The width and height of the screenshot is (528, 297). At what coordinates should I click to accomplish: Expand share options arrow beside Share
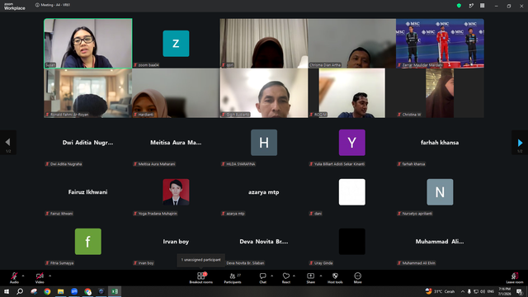coord(321,276)
